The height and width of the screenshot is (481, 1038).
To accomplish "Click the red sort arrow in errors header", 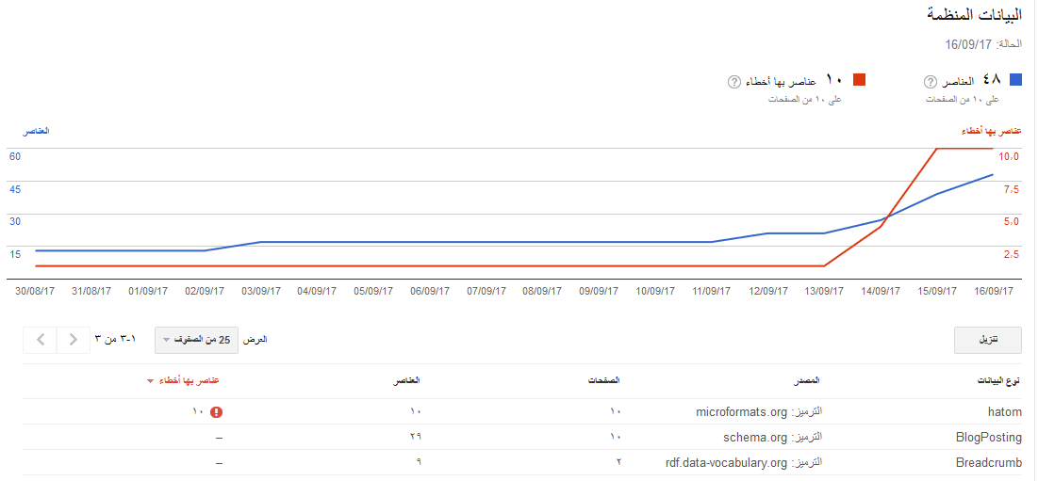I will click(149, 381).
